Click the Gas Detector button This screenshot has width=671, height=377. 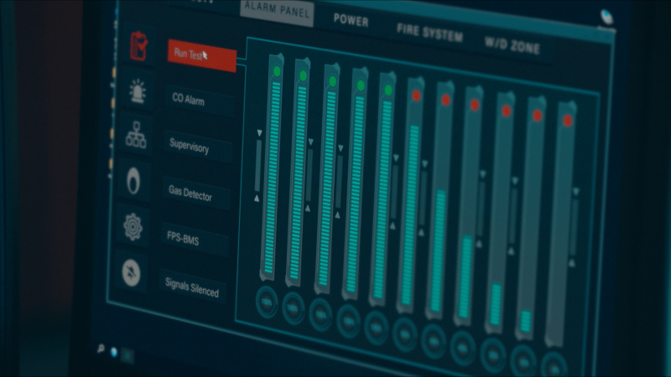191,195
